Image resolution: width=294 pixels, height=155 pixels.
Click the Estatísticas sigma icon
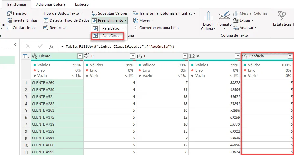pyautogui.click(x=282, y=16)
